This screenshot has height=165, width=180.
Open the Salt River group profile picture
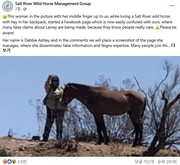click(x=8, y=6)
